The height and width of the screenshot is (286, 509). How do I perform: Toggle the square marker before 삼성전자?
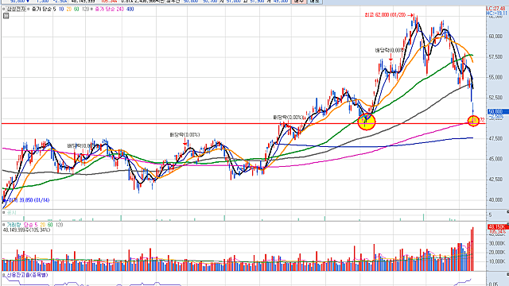pos(4,10)
